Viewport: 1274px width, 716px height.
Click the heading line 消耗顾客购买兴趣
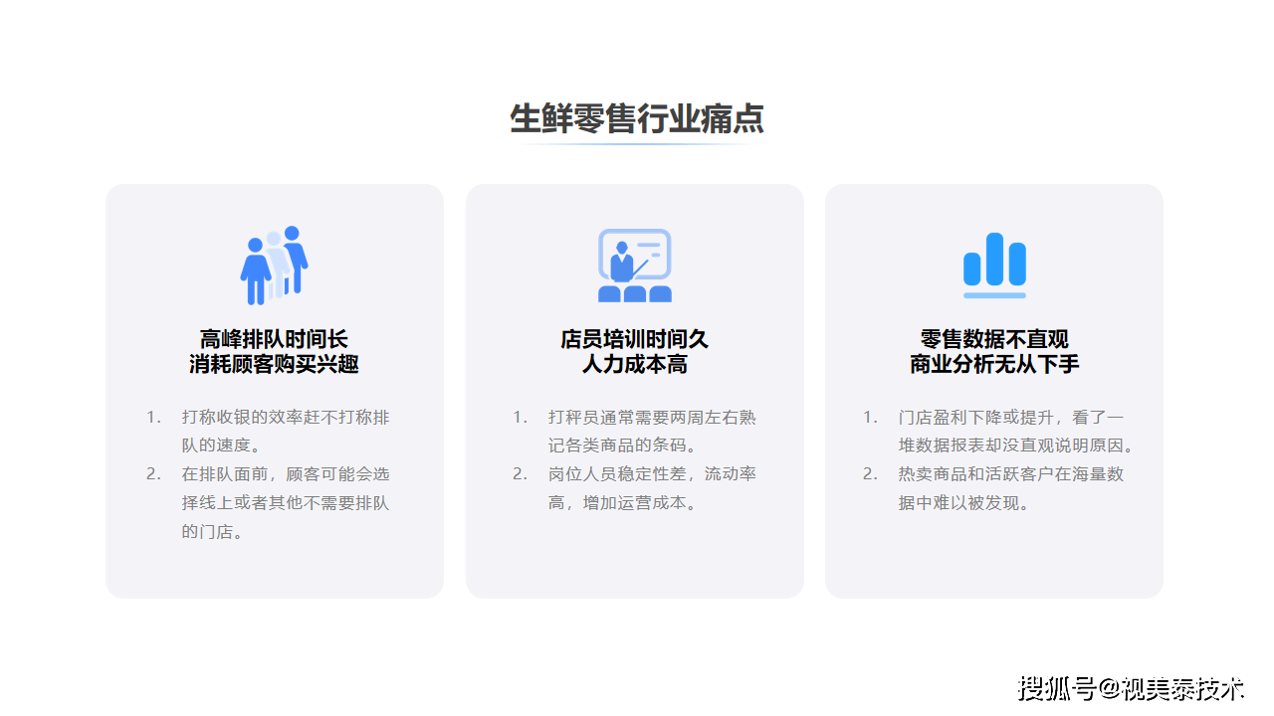click(274, 364)
